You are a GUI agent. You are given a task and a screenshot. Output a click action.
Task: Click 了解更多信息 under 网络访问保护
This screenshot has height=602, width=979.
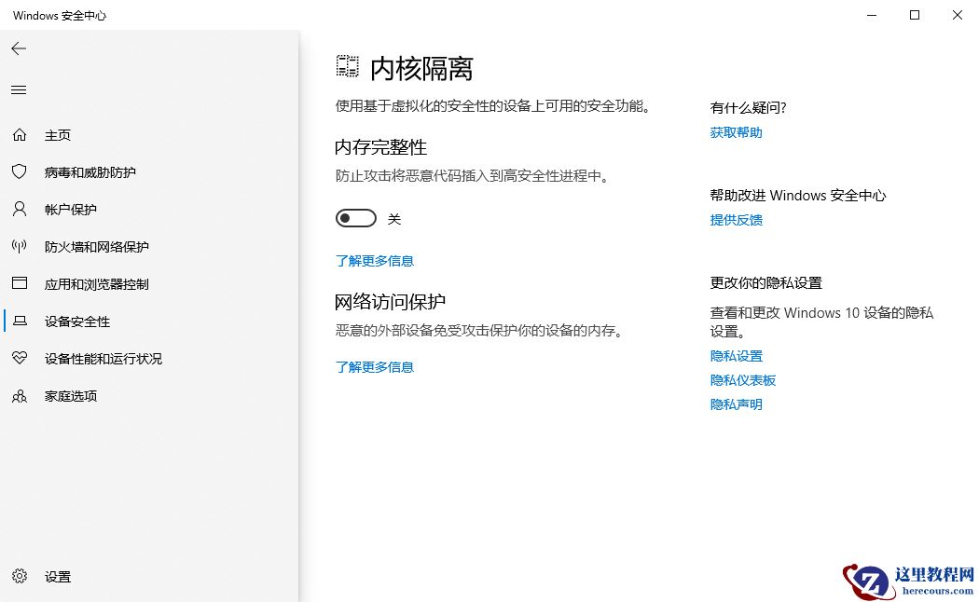[375, 366]
